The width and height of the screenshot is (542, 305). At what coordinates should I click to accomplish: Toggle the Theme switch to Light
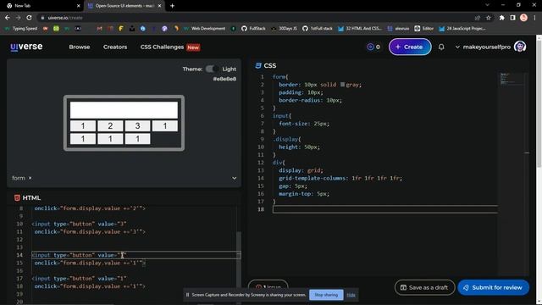pos(212,69)
